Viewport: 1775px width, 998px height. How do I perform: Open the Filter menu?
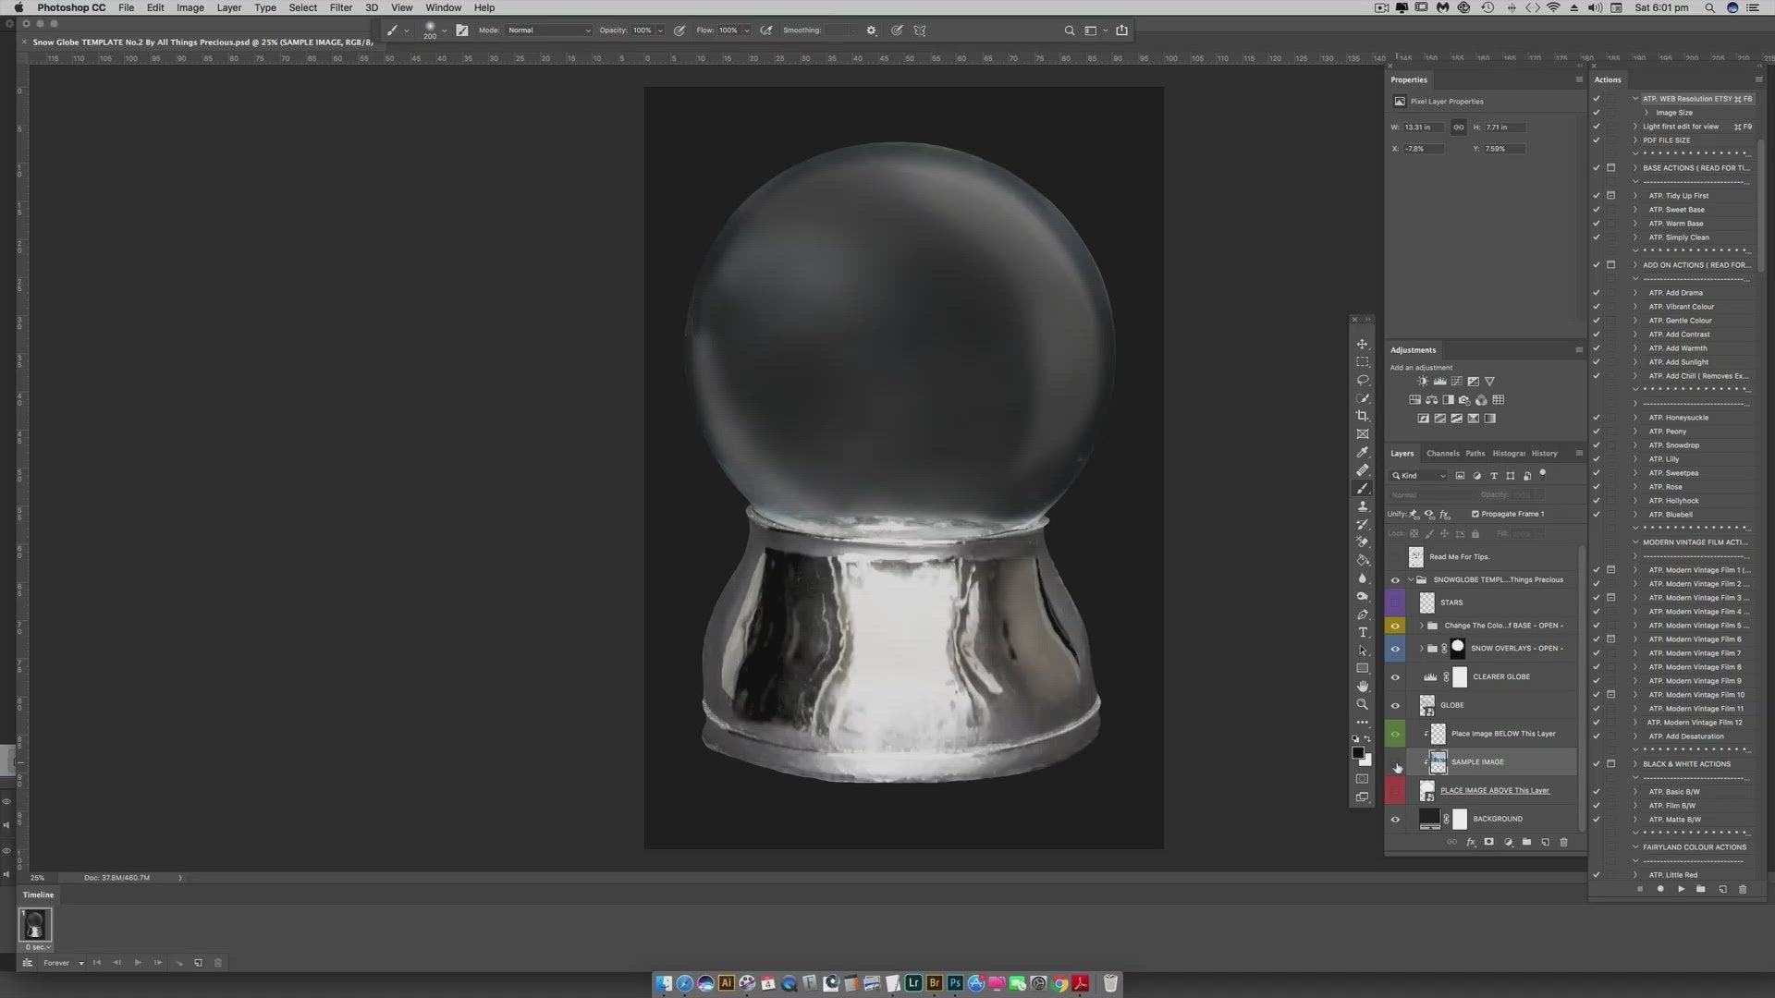[340, 7]
